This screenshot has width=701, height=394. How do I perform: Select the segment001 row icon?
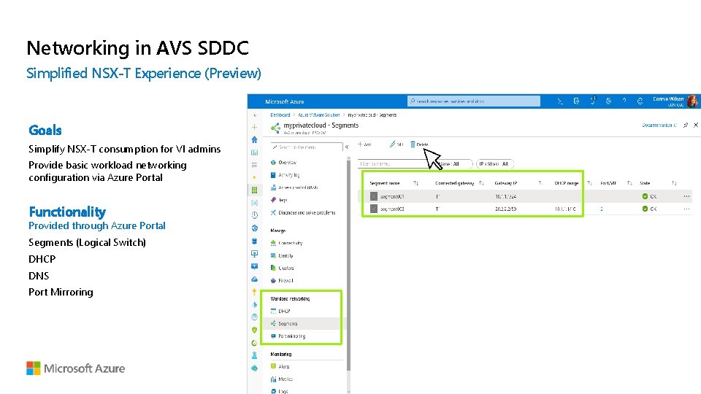point(374,196)
